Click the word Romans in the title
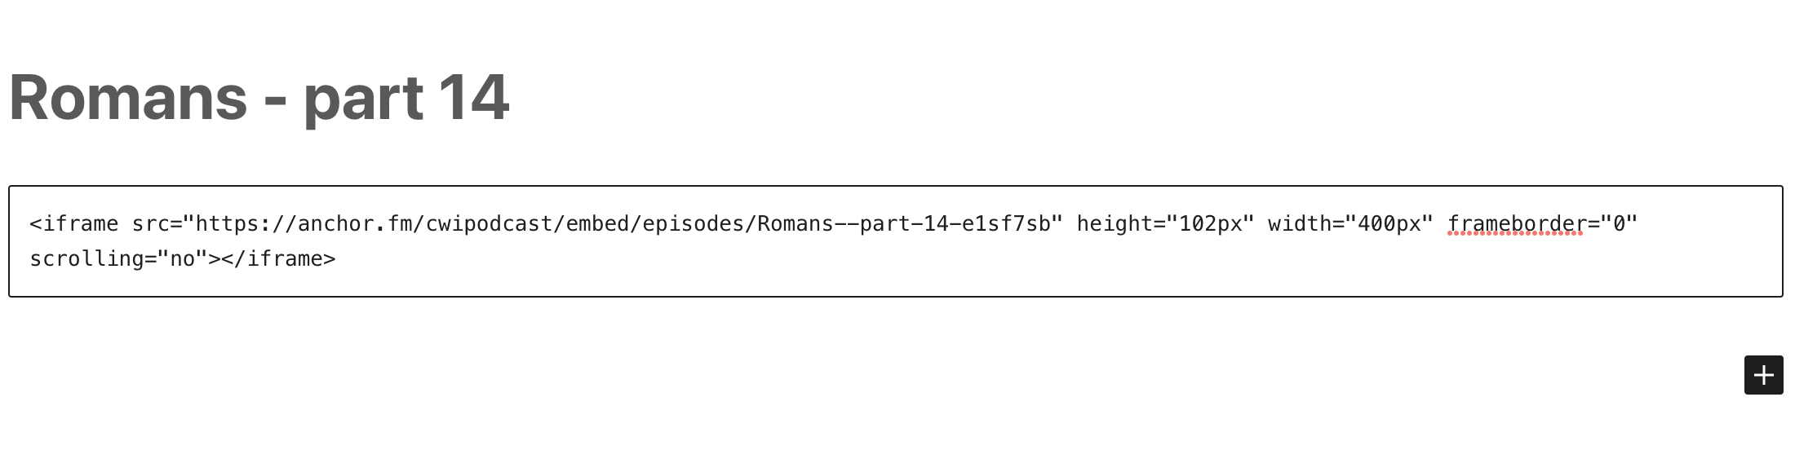Viewport: 1795px width, 450px height. tap(127, 98)
